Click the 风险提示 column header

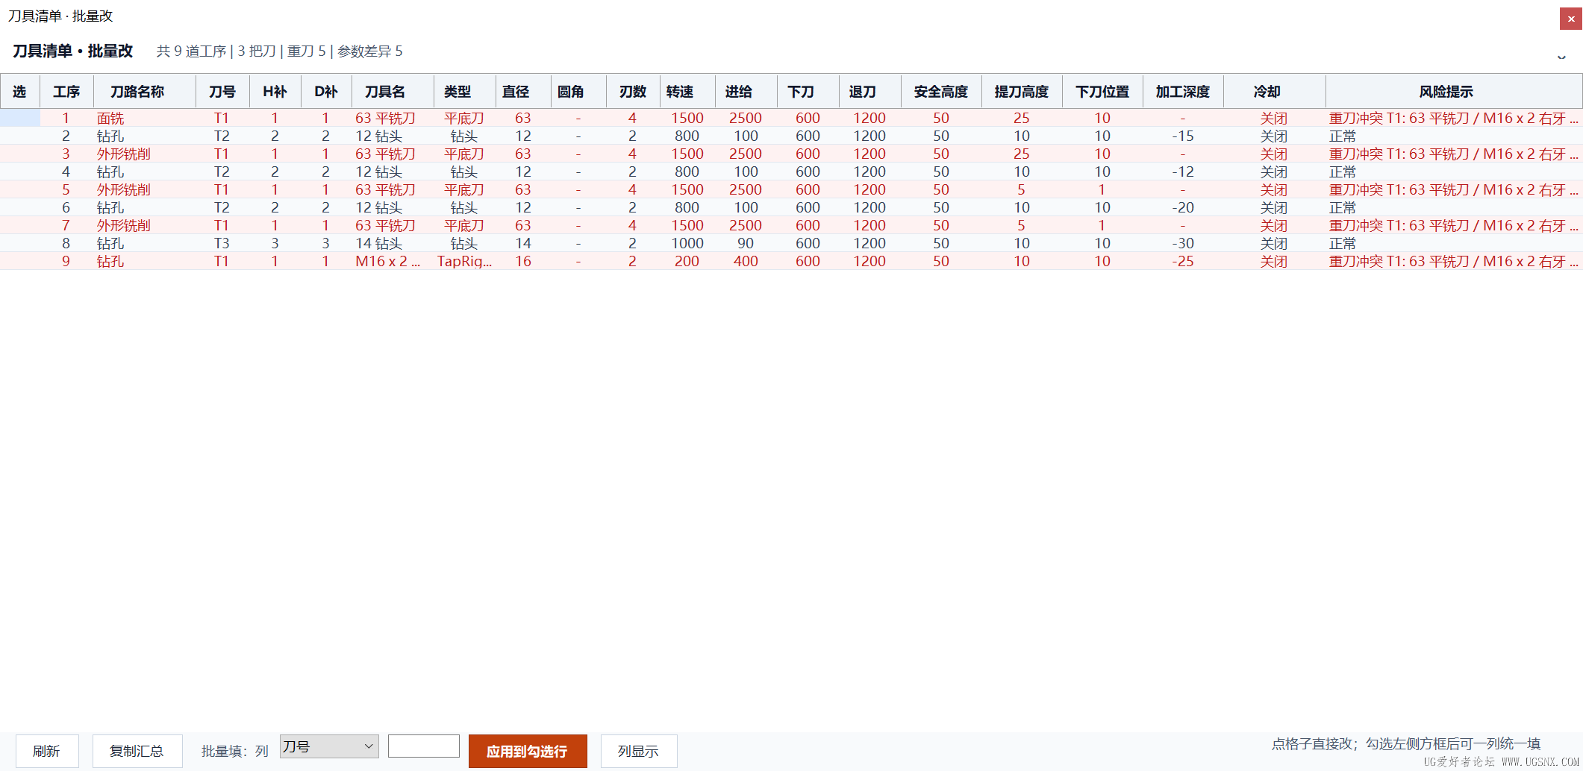(x=1453, y=92)
